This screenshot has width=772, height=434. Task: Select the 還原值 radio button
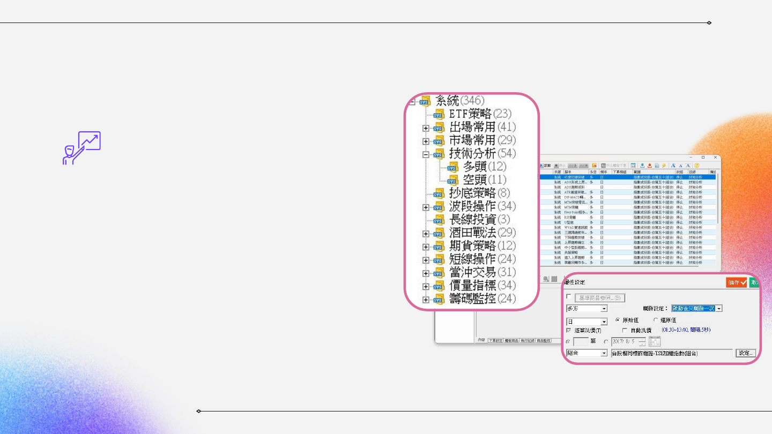coord(656,320)
